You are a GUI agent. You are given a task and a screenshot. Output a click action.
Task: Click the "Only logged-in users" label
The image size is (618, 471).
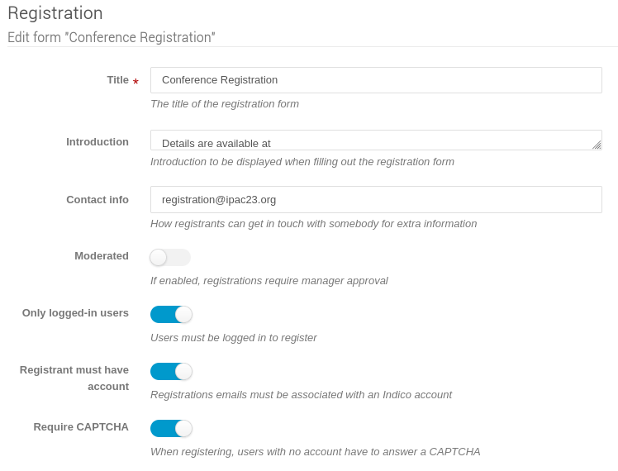(75, 312)
